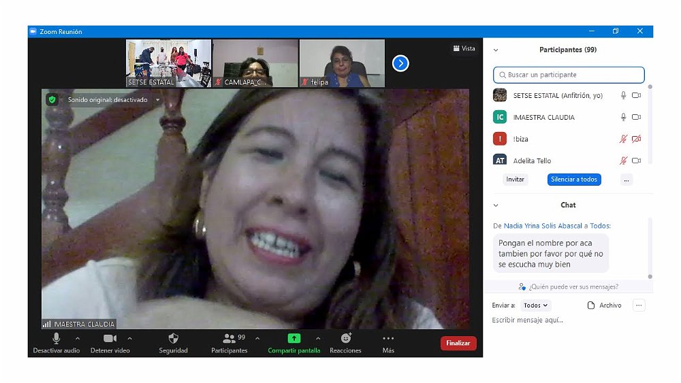Viewport: 681px width, 383px height.
Task: Open the Participantes panel icon
Action: 229,338
